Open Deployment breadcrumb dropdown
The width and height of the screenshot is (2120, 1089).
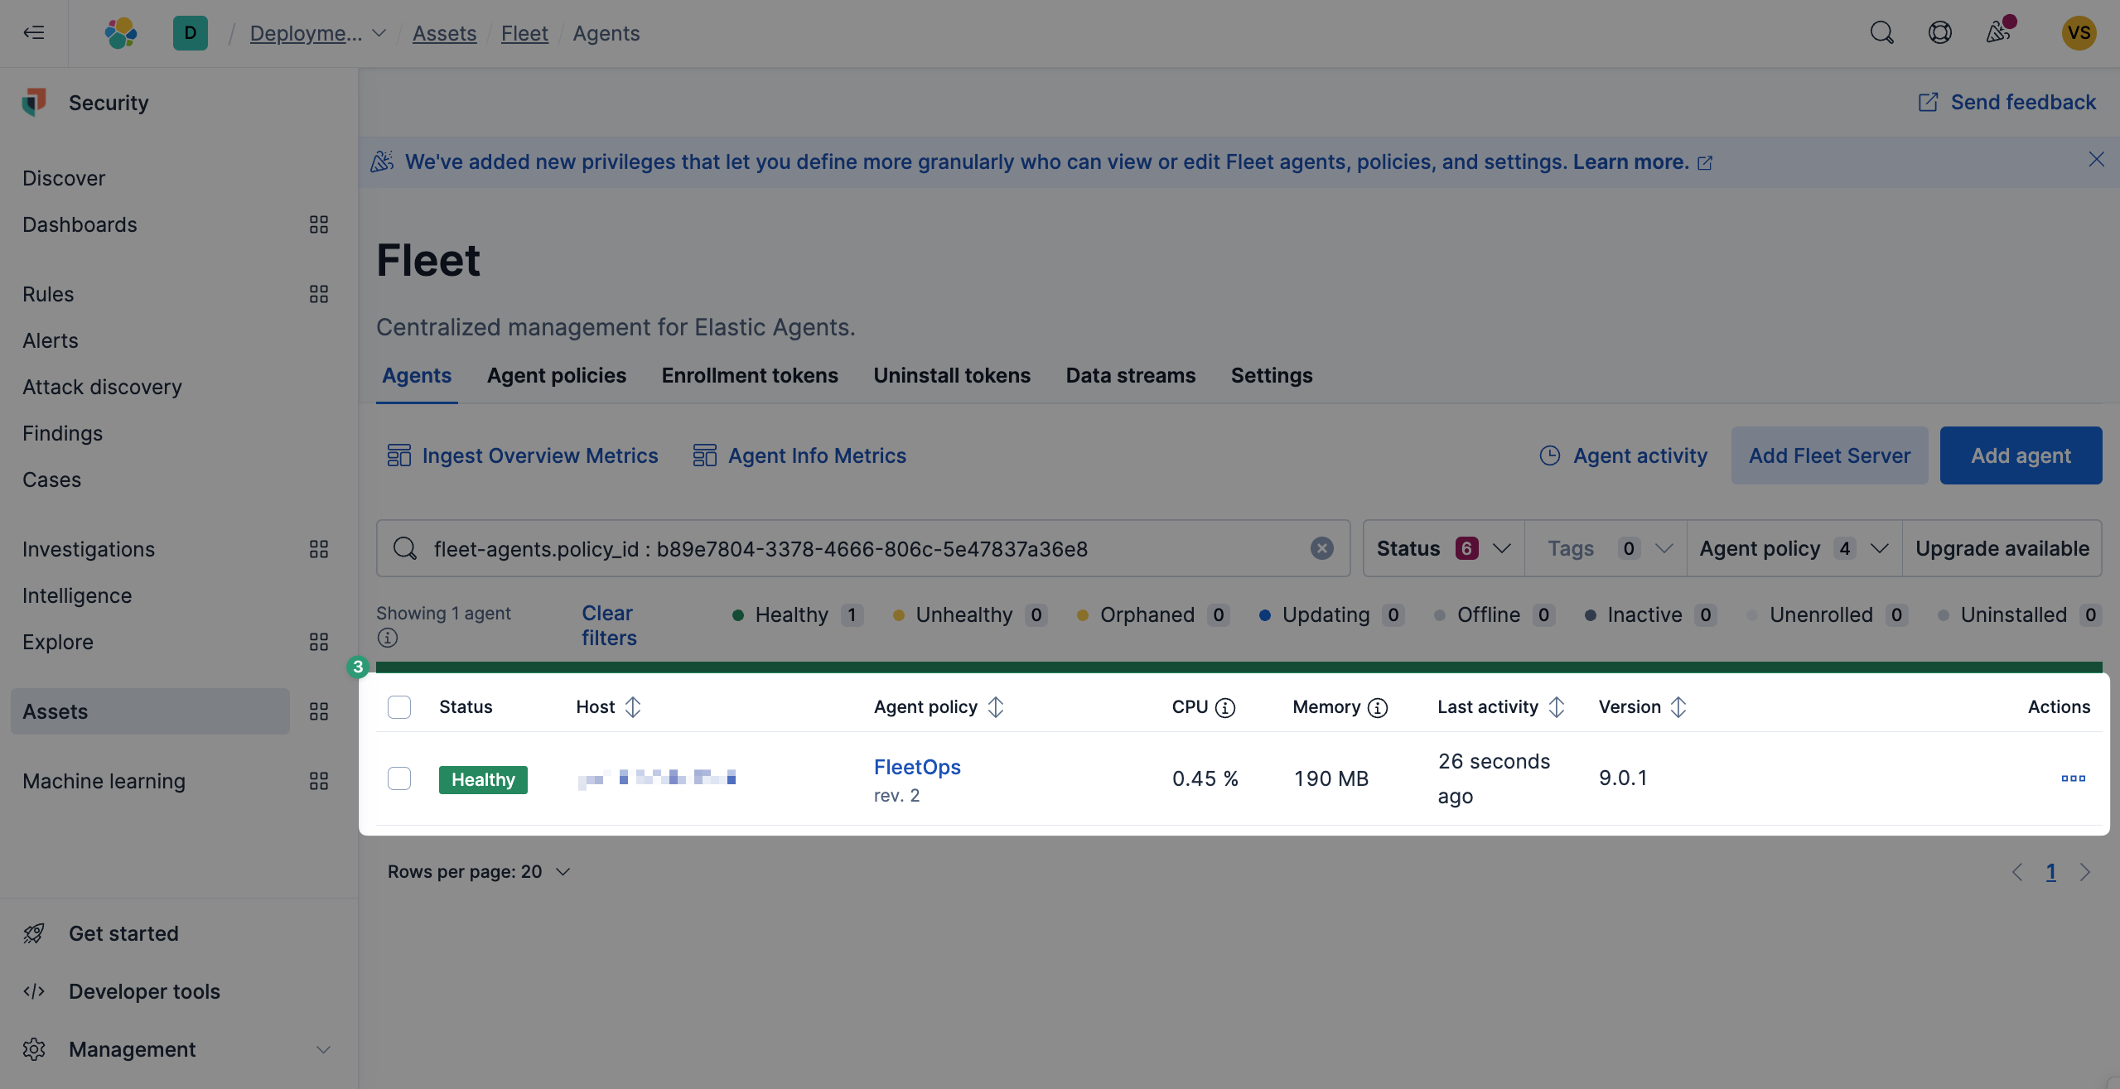(x=318, y=33)
